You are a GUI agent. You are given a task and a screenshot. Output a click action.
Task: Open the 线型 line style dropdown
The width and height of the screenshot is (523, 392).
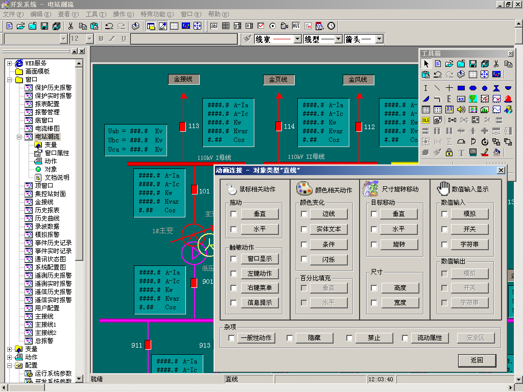[339, 39]
